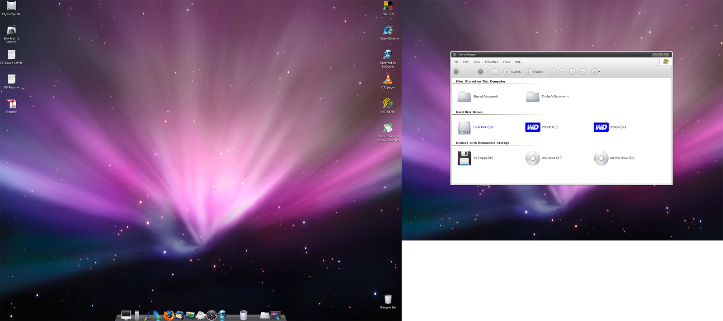The width and height of the screenshot is (723, 321).
Task: Select Local Disk (C:) drive
Action: (475, 127)
